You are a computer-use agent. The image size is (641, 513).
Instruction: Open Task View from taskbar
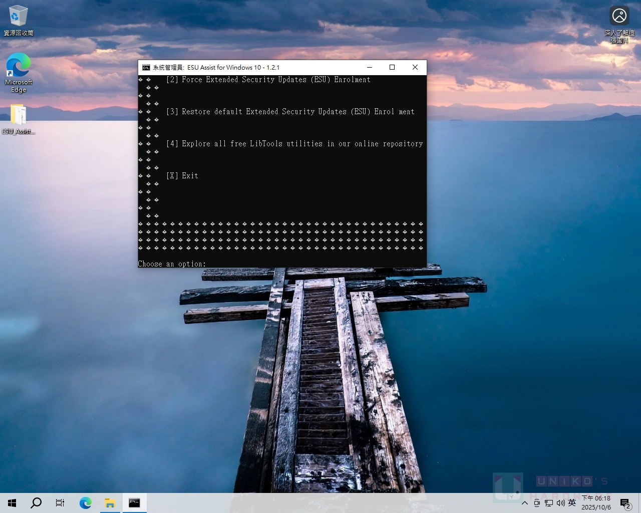coord(60,503)
